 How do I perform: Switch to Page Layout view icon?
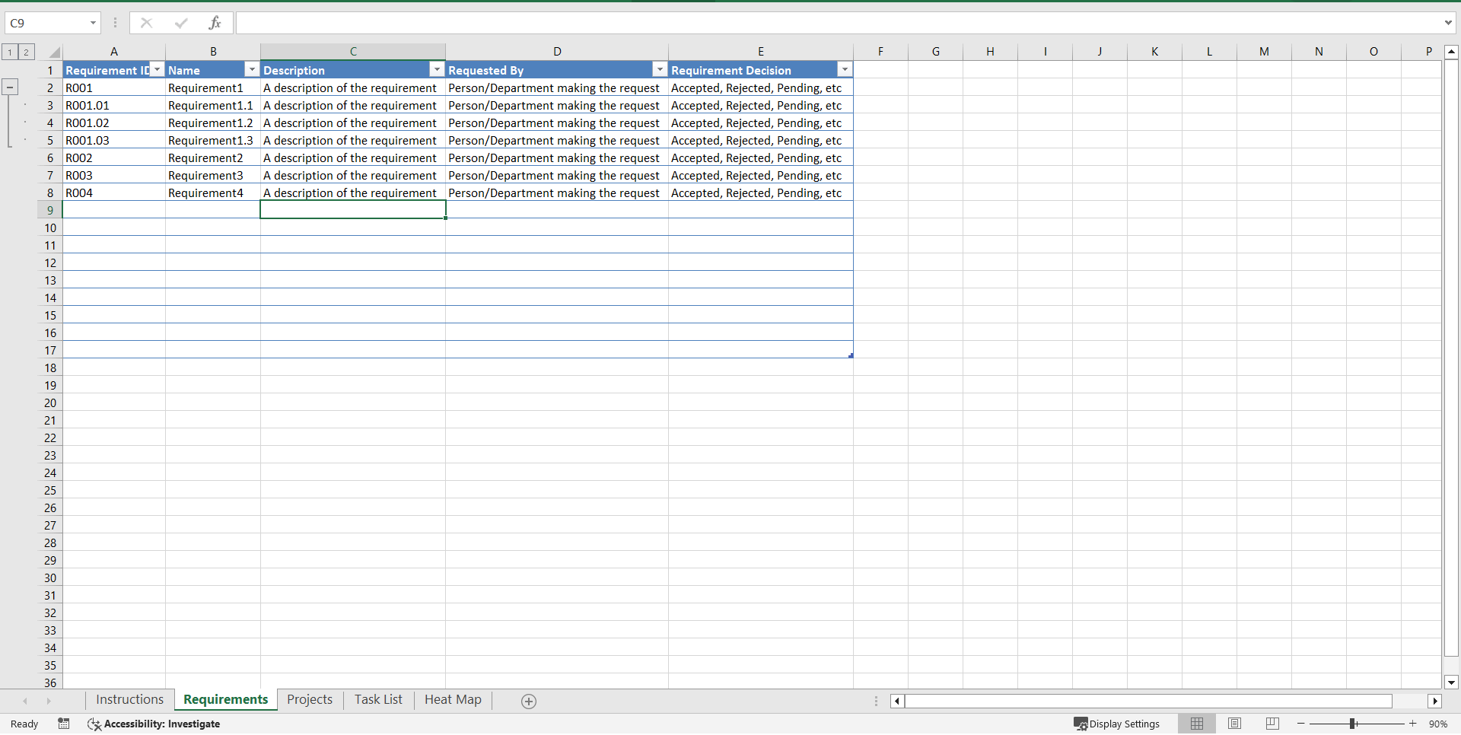1234,724
